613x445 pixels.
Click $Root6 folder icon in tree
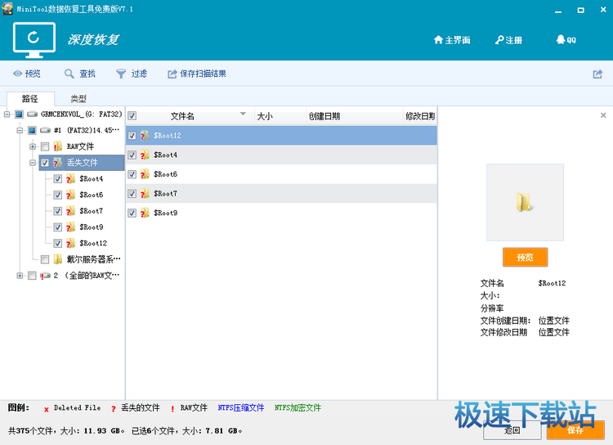coord(70,195)
